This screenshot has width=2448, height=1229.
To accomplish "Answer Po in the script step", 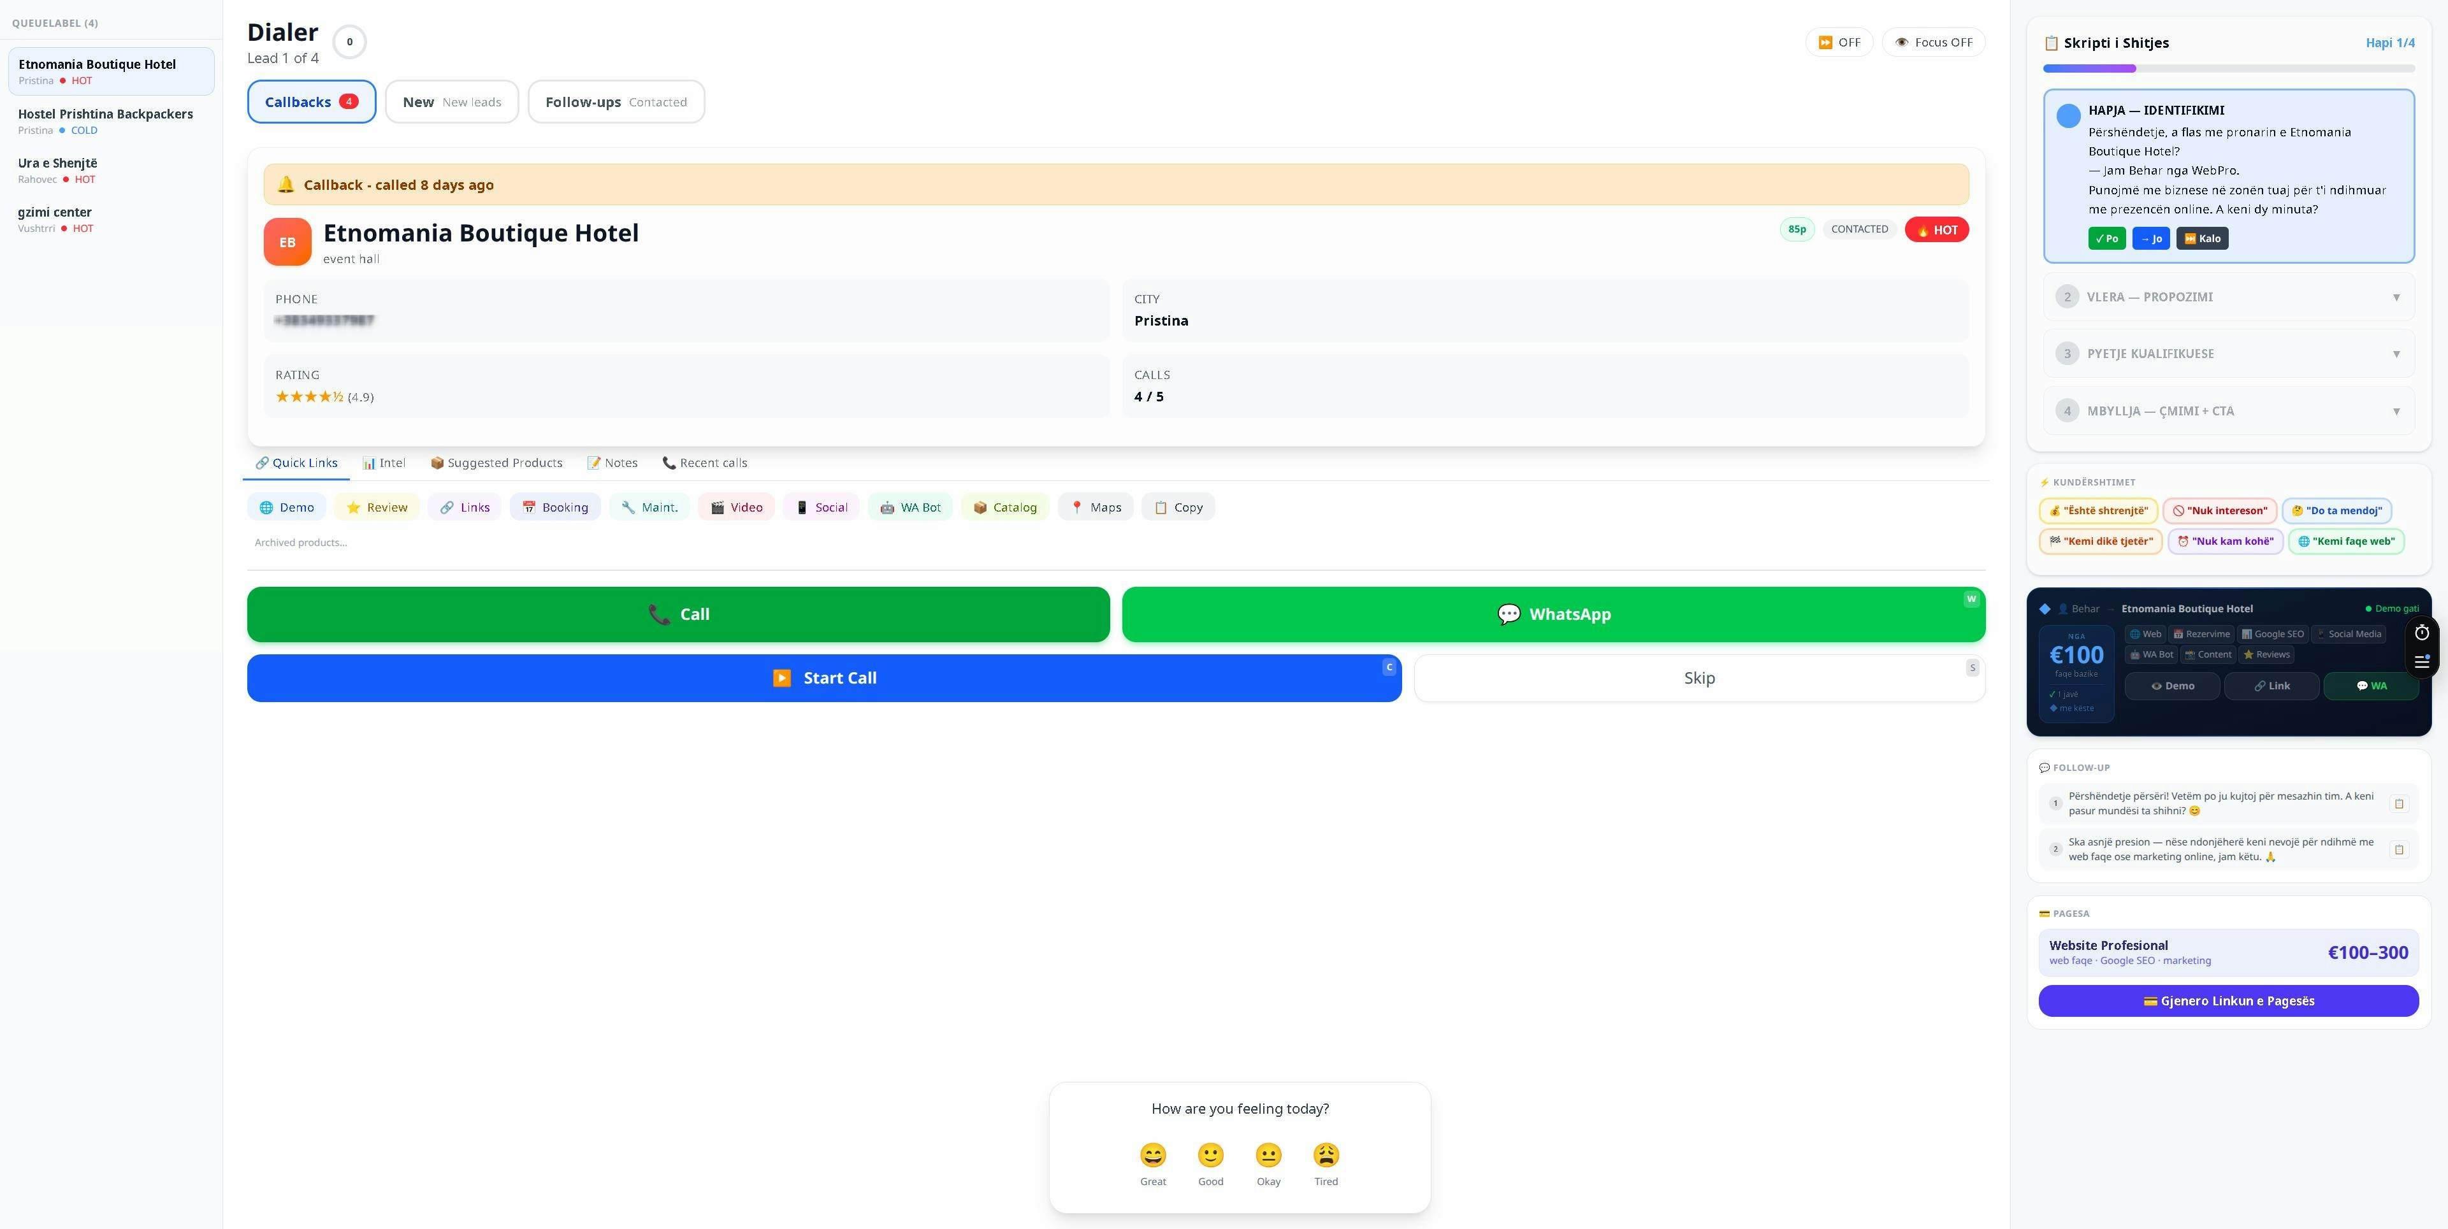I will tap(2107, 238).
